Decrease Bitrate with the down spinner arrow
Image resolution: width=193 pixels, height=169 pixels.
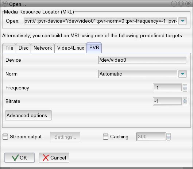pyautogui.click(x=185, y=103)
